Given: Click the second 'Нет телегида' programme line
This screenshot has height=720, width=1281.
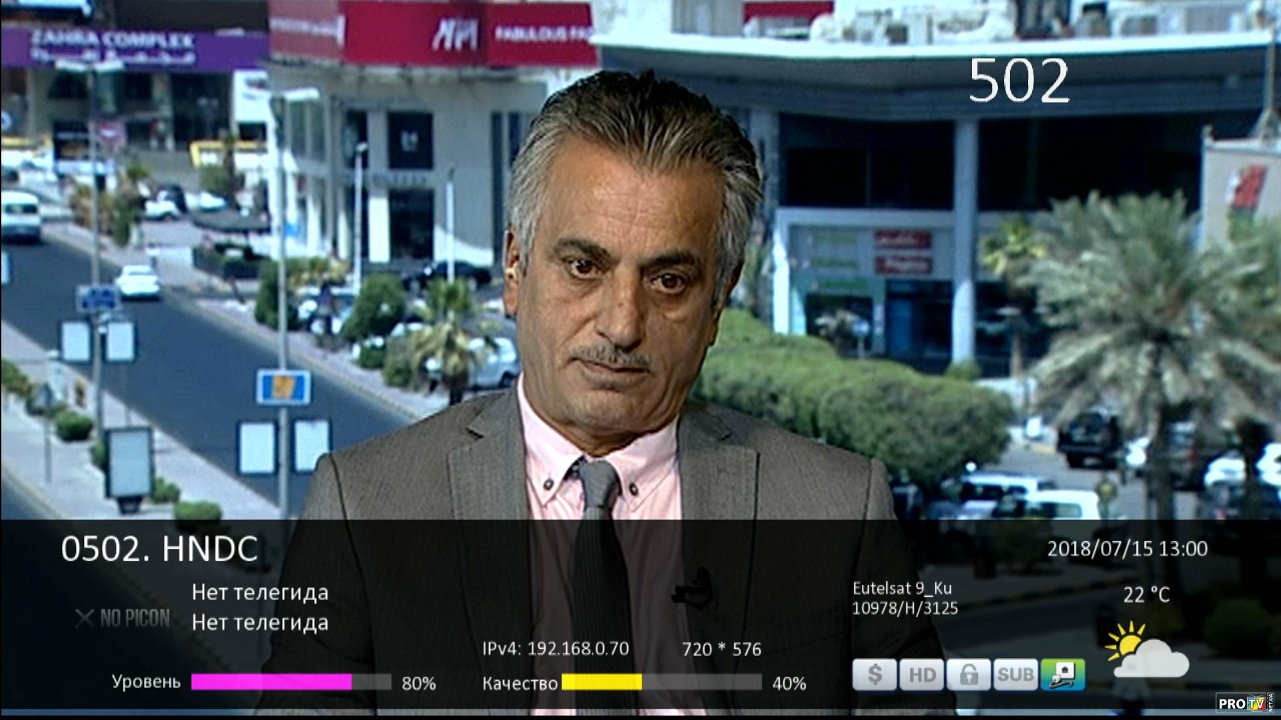Looking at the screenshot, I should pyautogui.click(x=260, y=623).
